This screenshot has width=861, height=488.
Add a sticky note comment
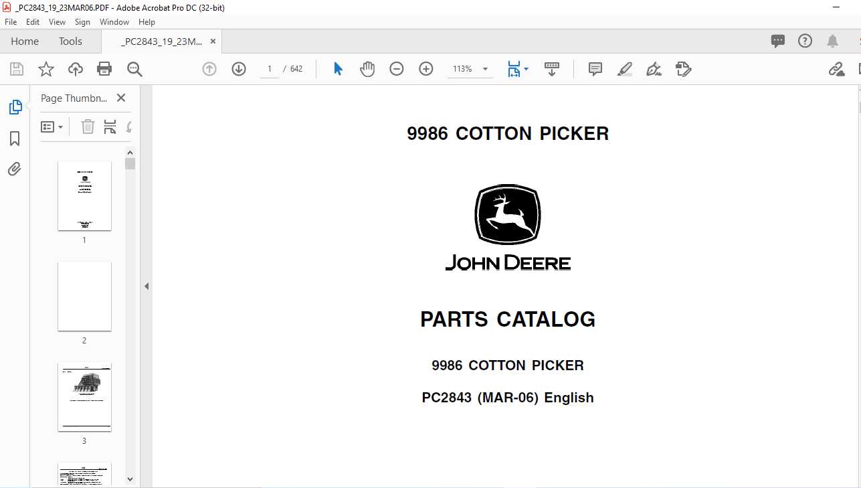(595, 69)
